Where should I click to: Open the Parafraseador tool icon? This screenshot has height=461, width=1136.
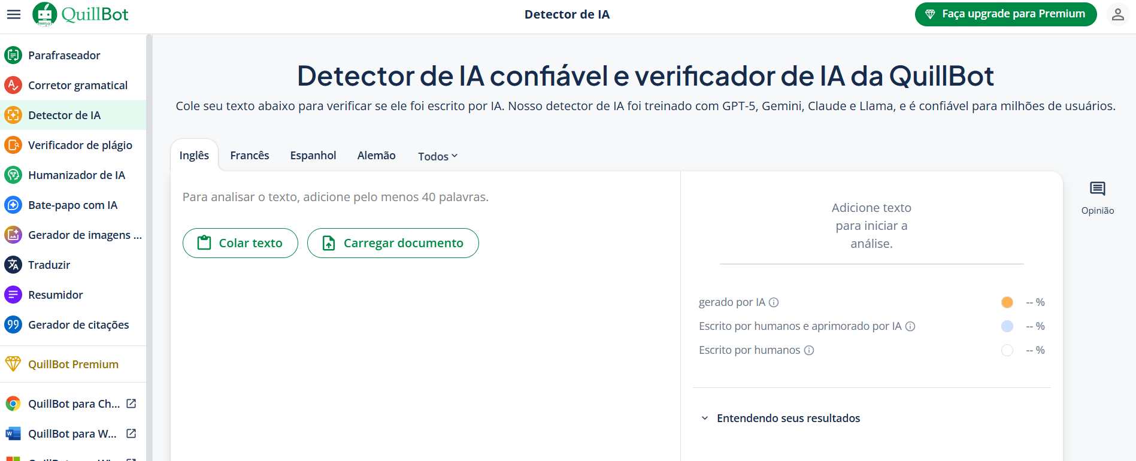(x=13, y=55)
